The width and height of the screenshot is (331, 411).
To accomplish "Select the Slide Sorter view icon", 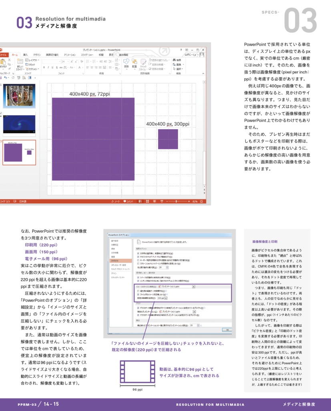I will (x=147, y=201).
